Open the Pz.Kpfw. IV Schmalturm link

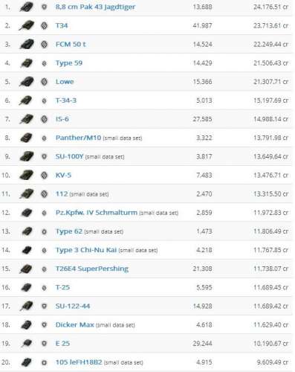[x=97, y=213]
